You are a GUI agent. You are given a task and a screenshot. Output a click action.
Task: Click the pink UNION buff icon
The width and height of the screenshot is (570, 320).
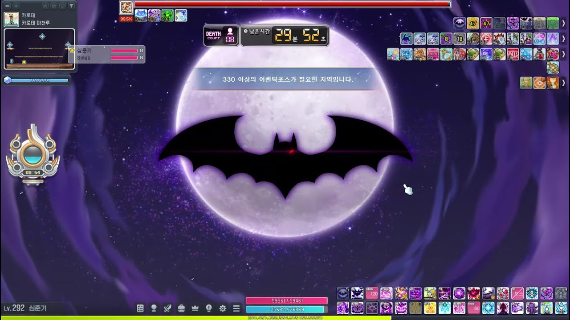click(433, 54)
